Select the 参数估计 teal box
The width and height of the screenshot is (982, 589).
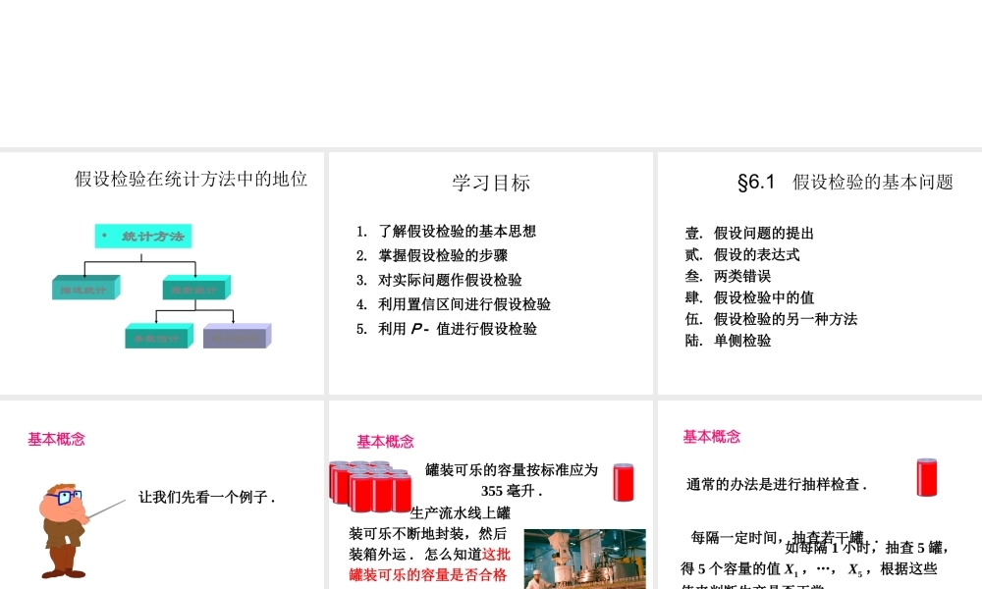click(157, 335)
